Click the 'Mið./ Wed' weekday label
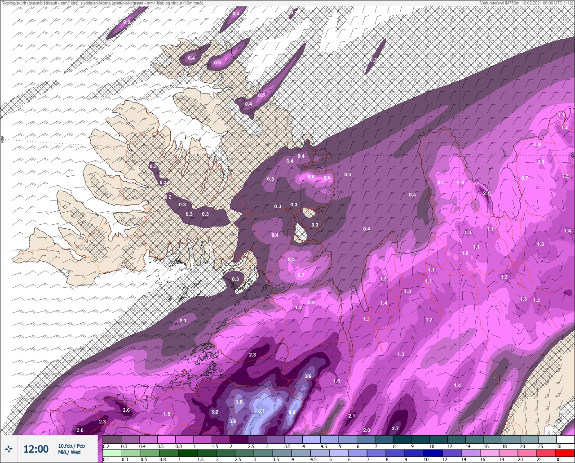The height and width of the screenshot is (463, 575). 70,452
